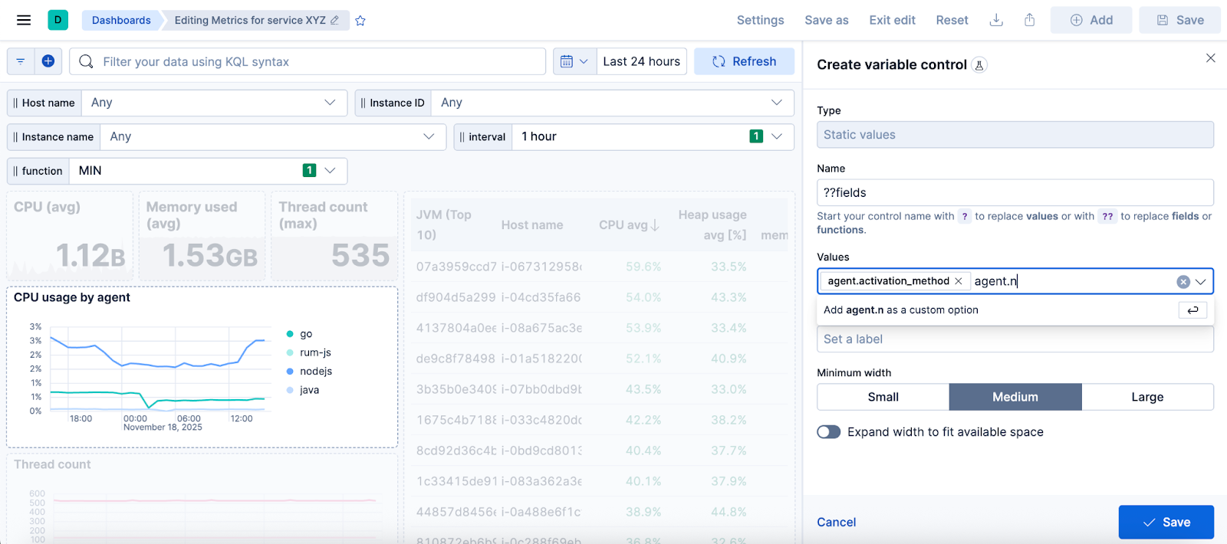
Task: Open the calendar quick date menu
Action: (x=574, y=61)
